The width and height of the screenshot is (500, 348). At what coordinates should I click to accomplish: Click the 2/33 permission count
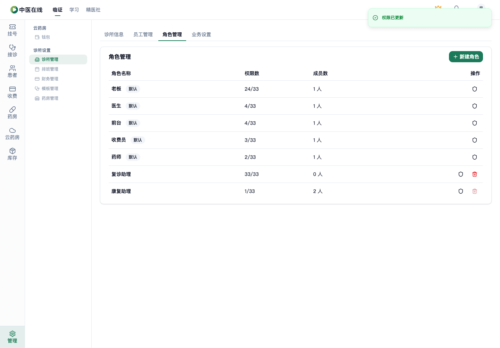tap(250, 157)
